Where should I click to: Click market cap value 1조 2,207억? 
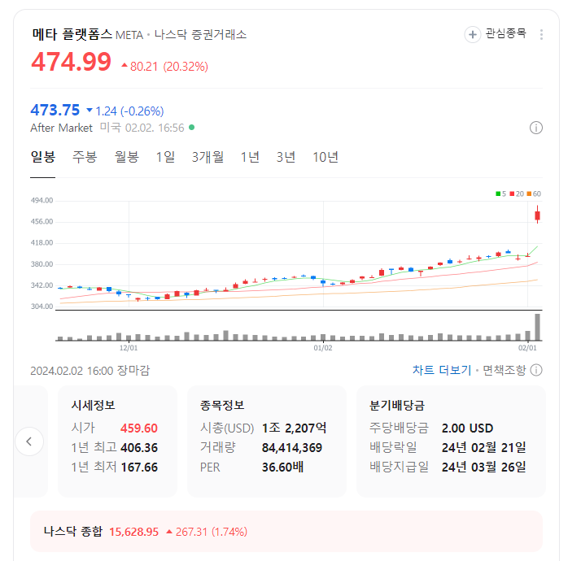[x=295, y=428]
